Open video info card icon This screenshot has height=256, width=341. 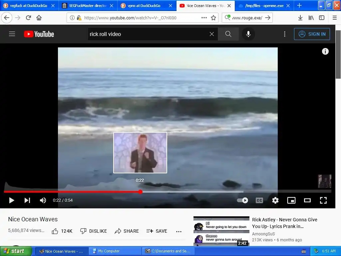click(x=325, y=51)
